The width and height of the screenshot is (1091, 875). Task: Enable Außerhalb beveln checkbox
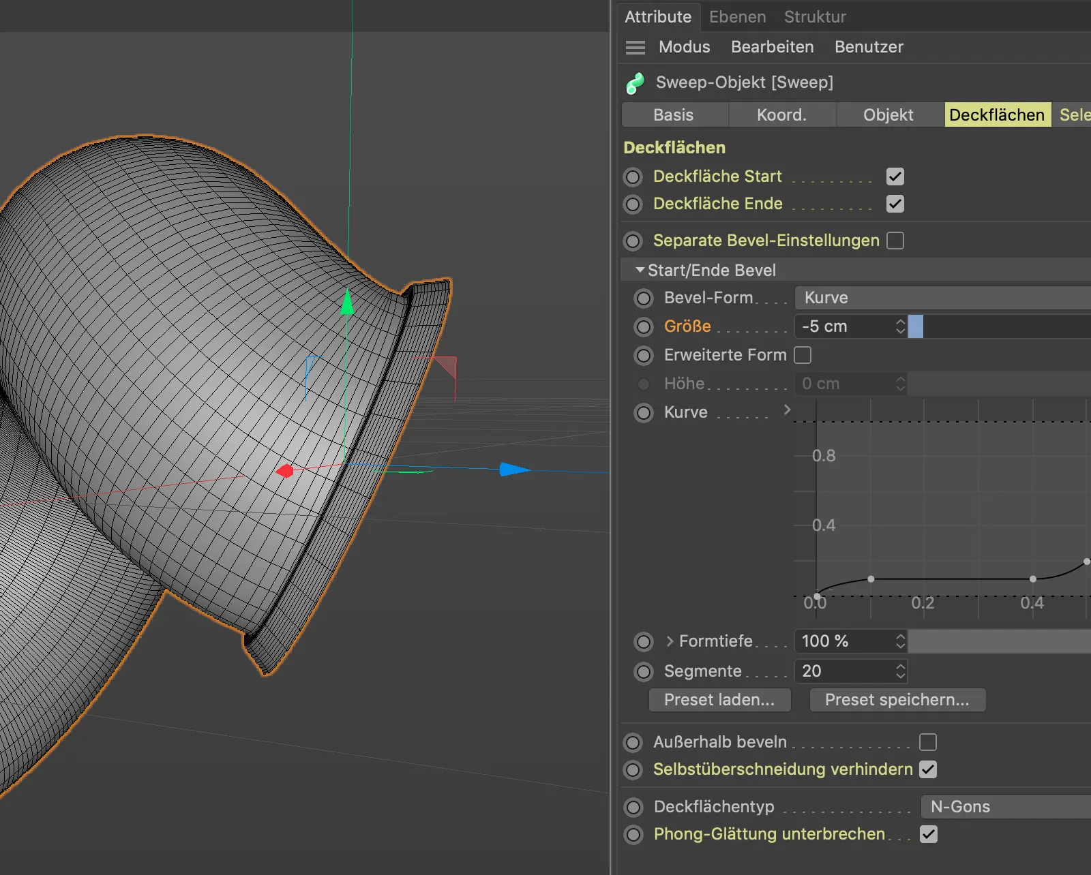[928, 742]
